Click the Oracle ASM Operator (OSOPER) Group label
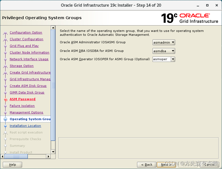The height and width of the screenshot is (169, 222). tap(105, 59)
